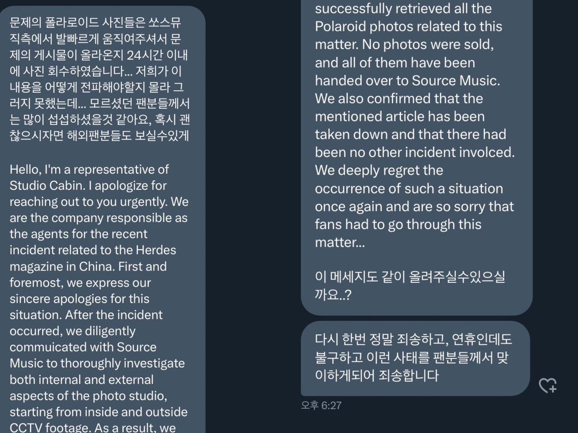Click the 까요..? ending of the right bubble
This screenshot has height=433, width=578.
333,295
